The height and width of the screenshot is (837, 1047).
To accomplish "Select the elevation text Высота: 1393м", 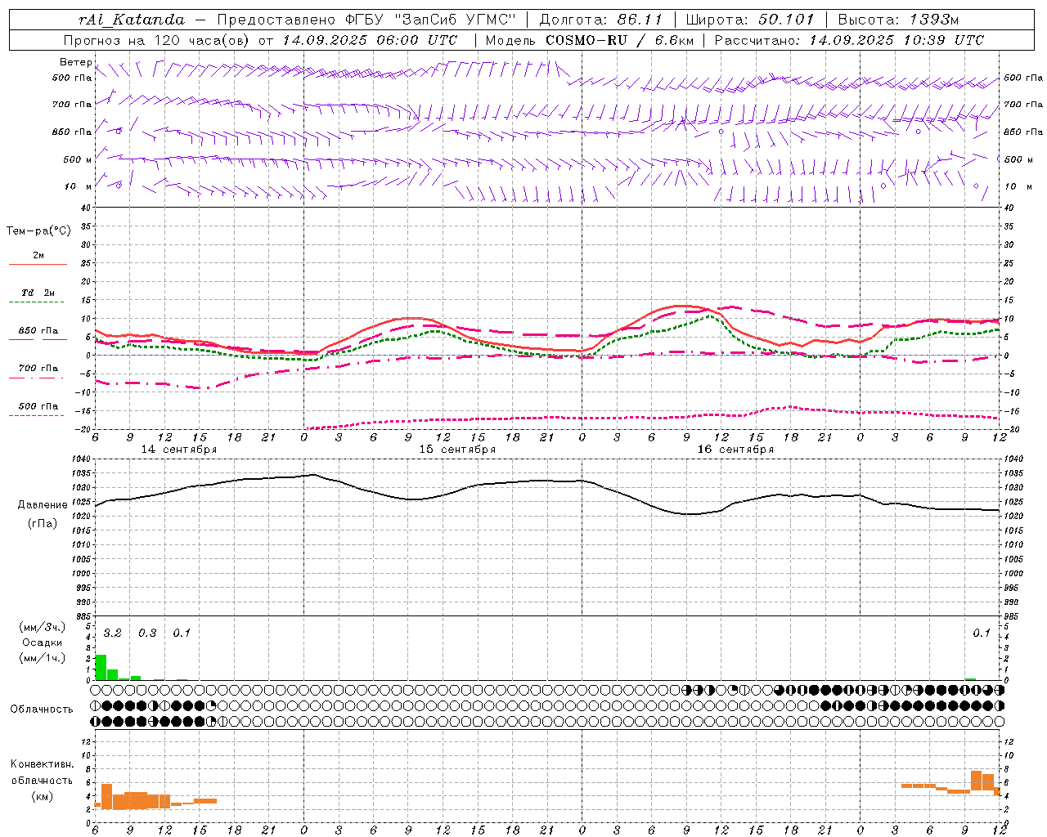I will pos(898,20).
